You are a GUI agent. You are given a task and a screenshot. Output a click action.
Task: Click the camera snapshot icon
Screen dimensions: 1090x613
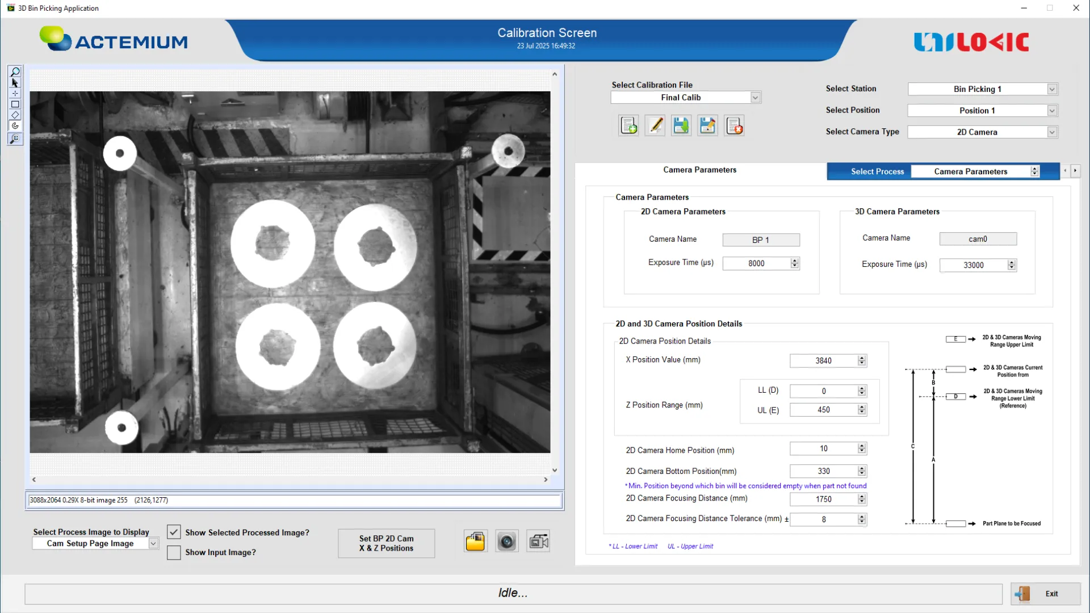[506, 542]
